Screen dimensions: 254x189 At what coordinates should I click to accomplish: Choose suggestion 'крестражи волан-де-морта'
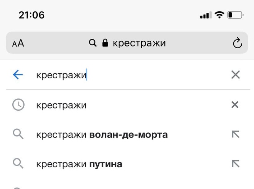tap(102, 135)
